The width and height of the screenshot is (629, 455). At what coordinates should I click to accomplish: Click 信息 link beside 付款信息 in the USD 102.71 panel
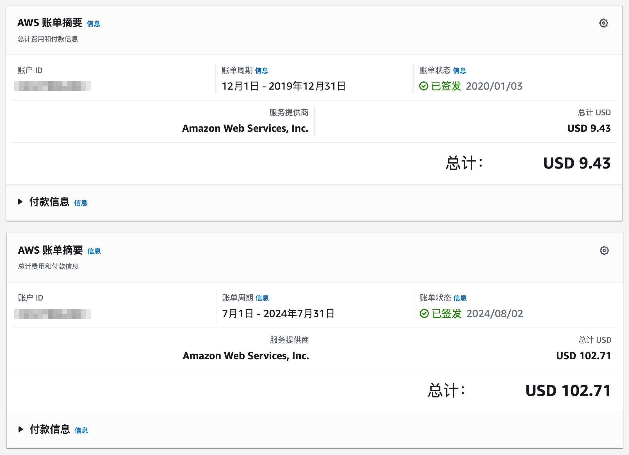point(81,430)
